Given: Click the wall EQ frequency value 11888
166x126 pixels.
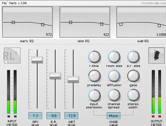Looking at the screenshot, I should point(161,35).
